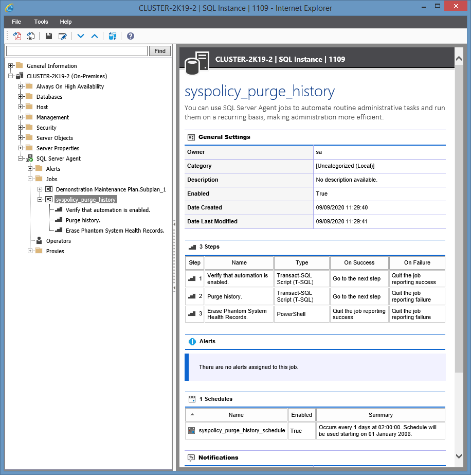Screen dimensions: 471x475
Task: Click the export to PDF toolbar icon
Action: click(x=17, y=36)
